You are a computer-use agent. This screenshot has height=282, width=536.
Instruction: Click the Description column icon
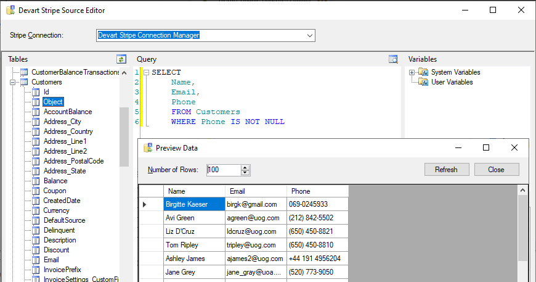click(x=36, y=241)
